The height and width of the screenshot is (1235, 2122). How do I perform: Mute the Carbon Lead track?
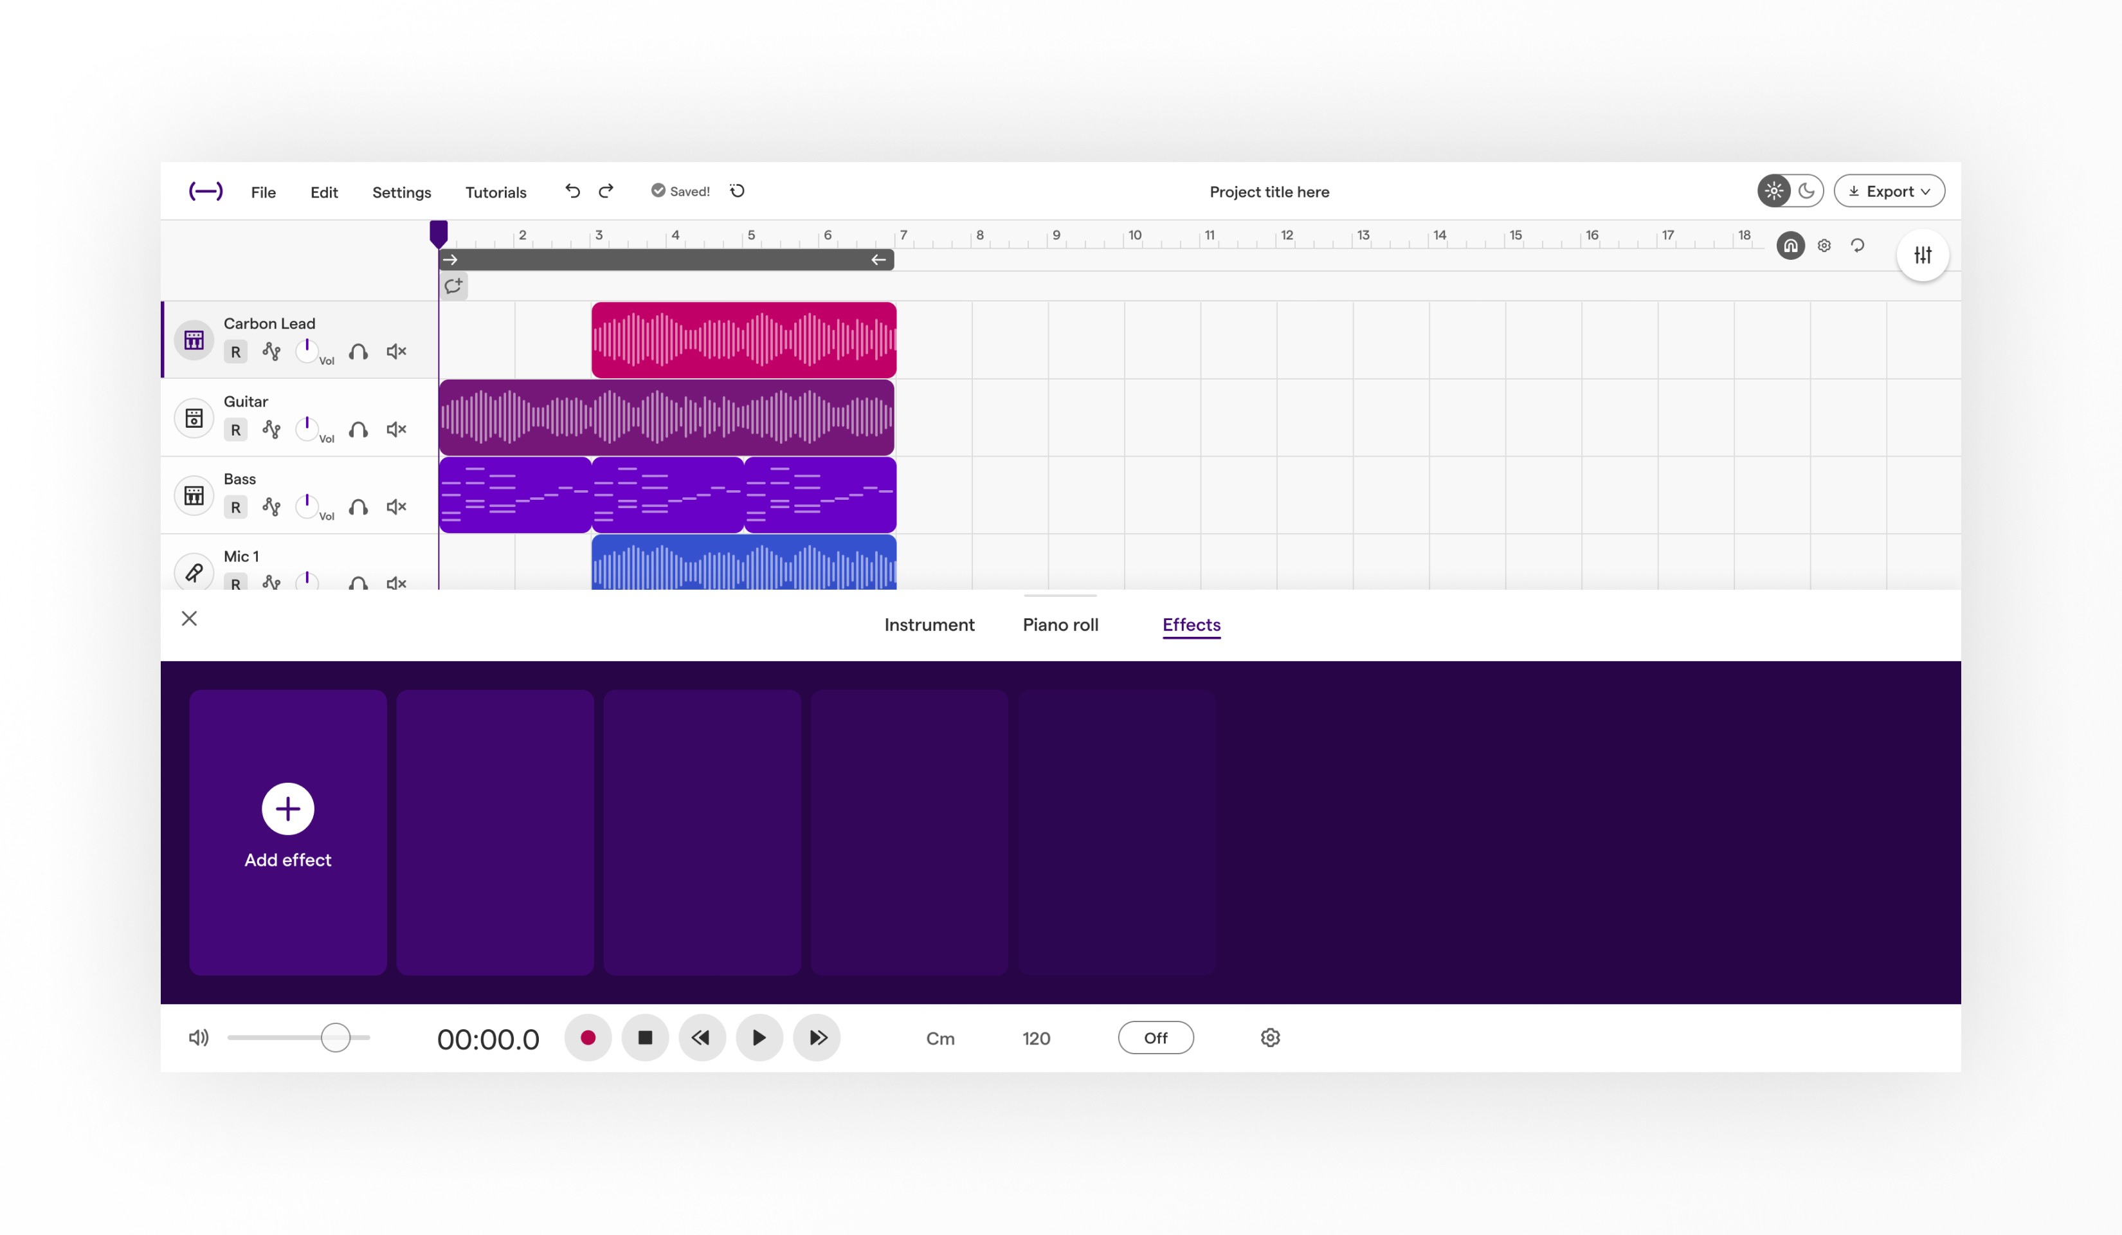coord(397,351)
